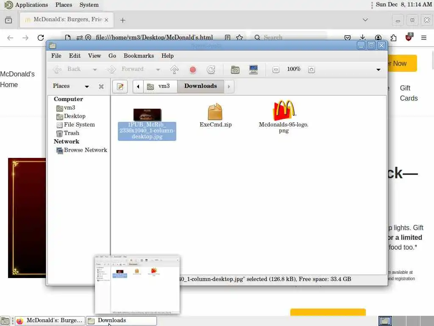Viewport: 434px width, 326px height.
Task: Click the Forward button in file manager
Action: [x=125, y=69]
